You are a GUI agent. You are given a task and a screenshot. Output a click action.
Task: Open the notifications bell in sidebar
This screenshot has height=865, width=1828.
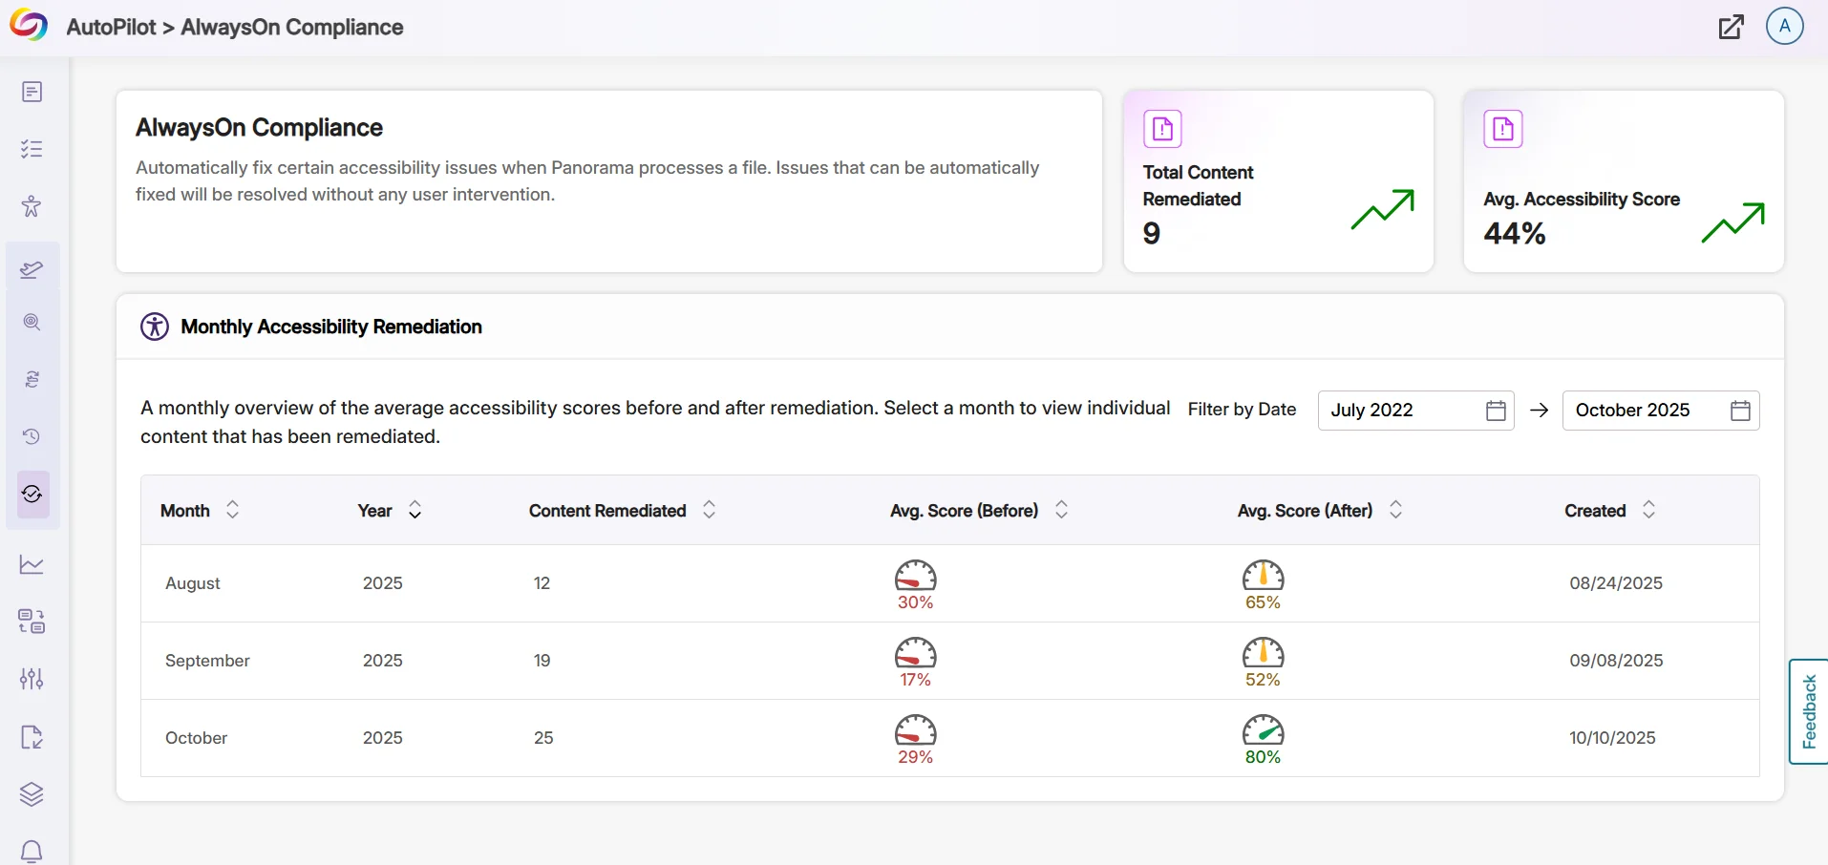(32, 851)
